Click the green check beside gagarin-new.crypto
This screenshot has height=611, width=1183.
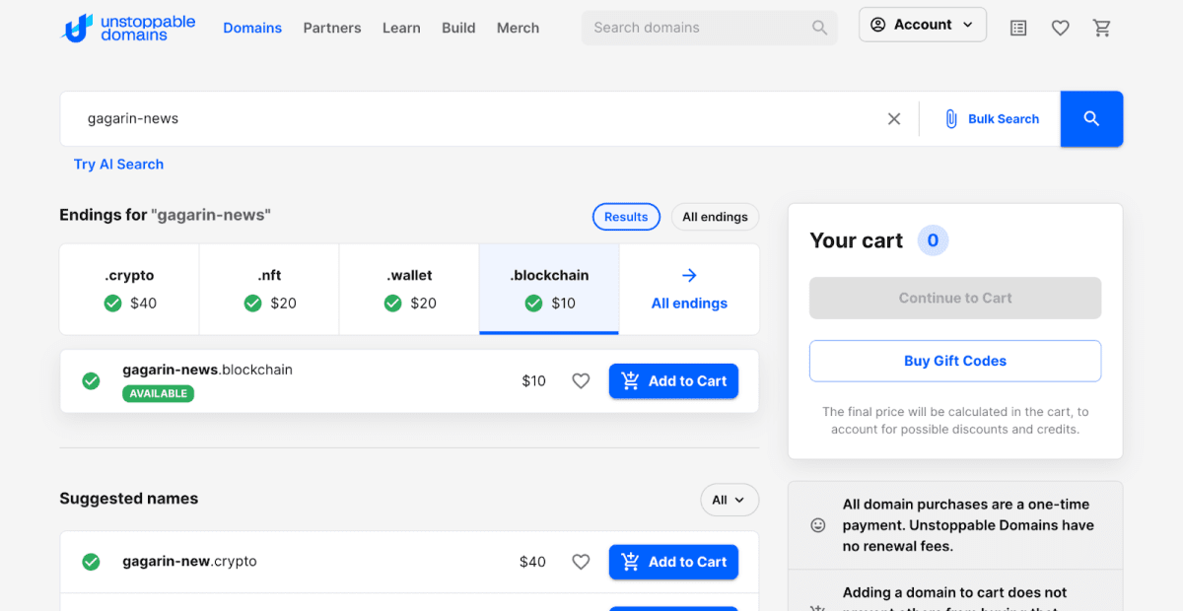tap(91, 562)
